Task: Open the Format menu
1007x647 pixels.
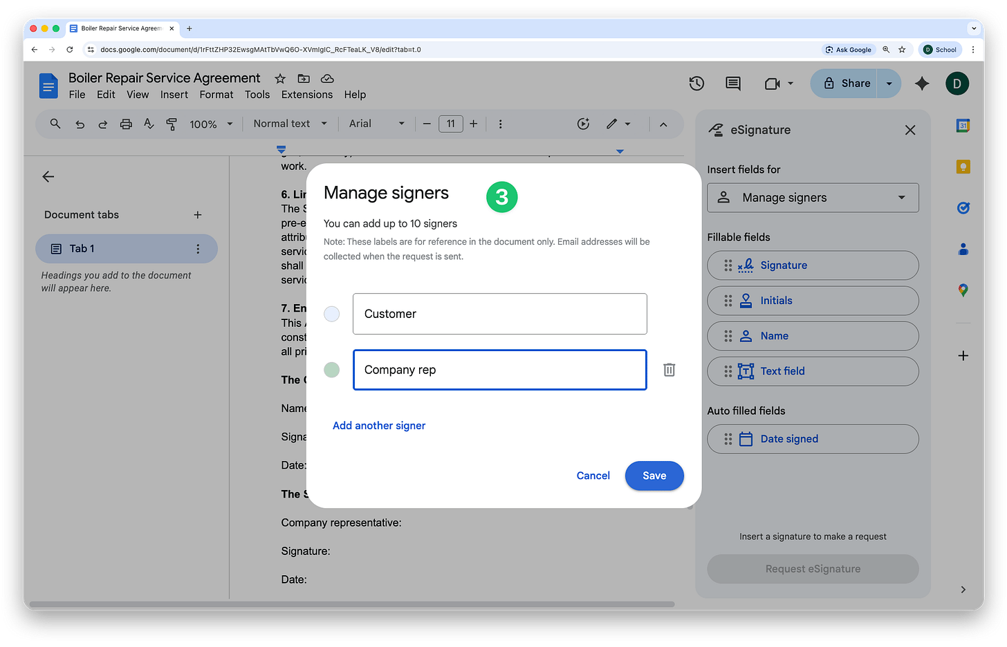Action: 216,95
